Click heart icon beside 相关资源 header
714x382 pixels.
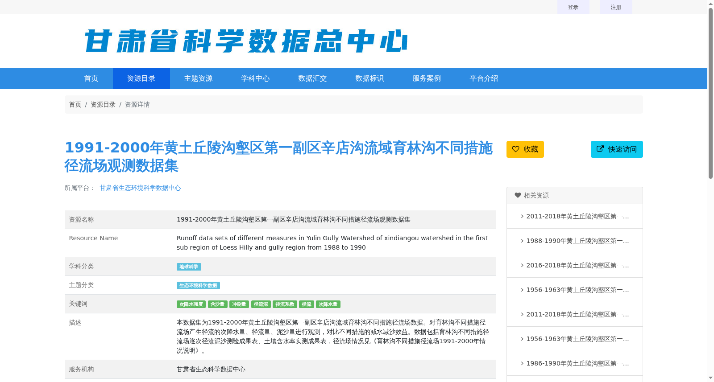tap(518, 195)
